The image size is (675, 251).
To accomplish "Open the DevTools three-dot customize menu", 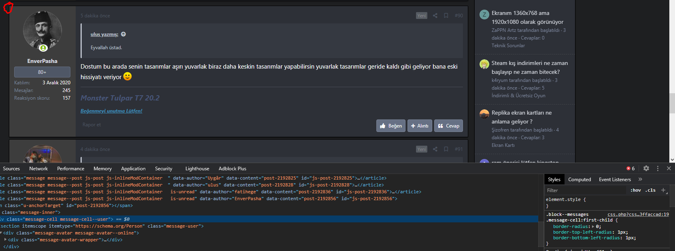I will tap(658, 168).
